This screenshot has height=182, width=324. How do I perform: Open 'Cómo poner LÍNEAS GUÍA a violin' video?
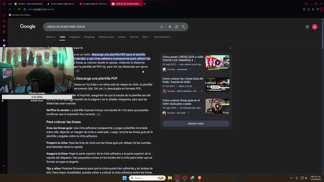click(x=183, y=59)
